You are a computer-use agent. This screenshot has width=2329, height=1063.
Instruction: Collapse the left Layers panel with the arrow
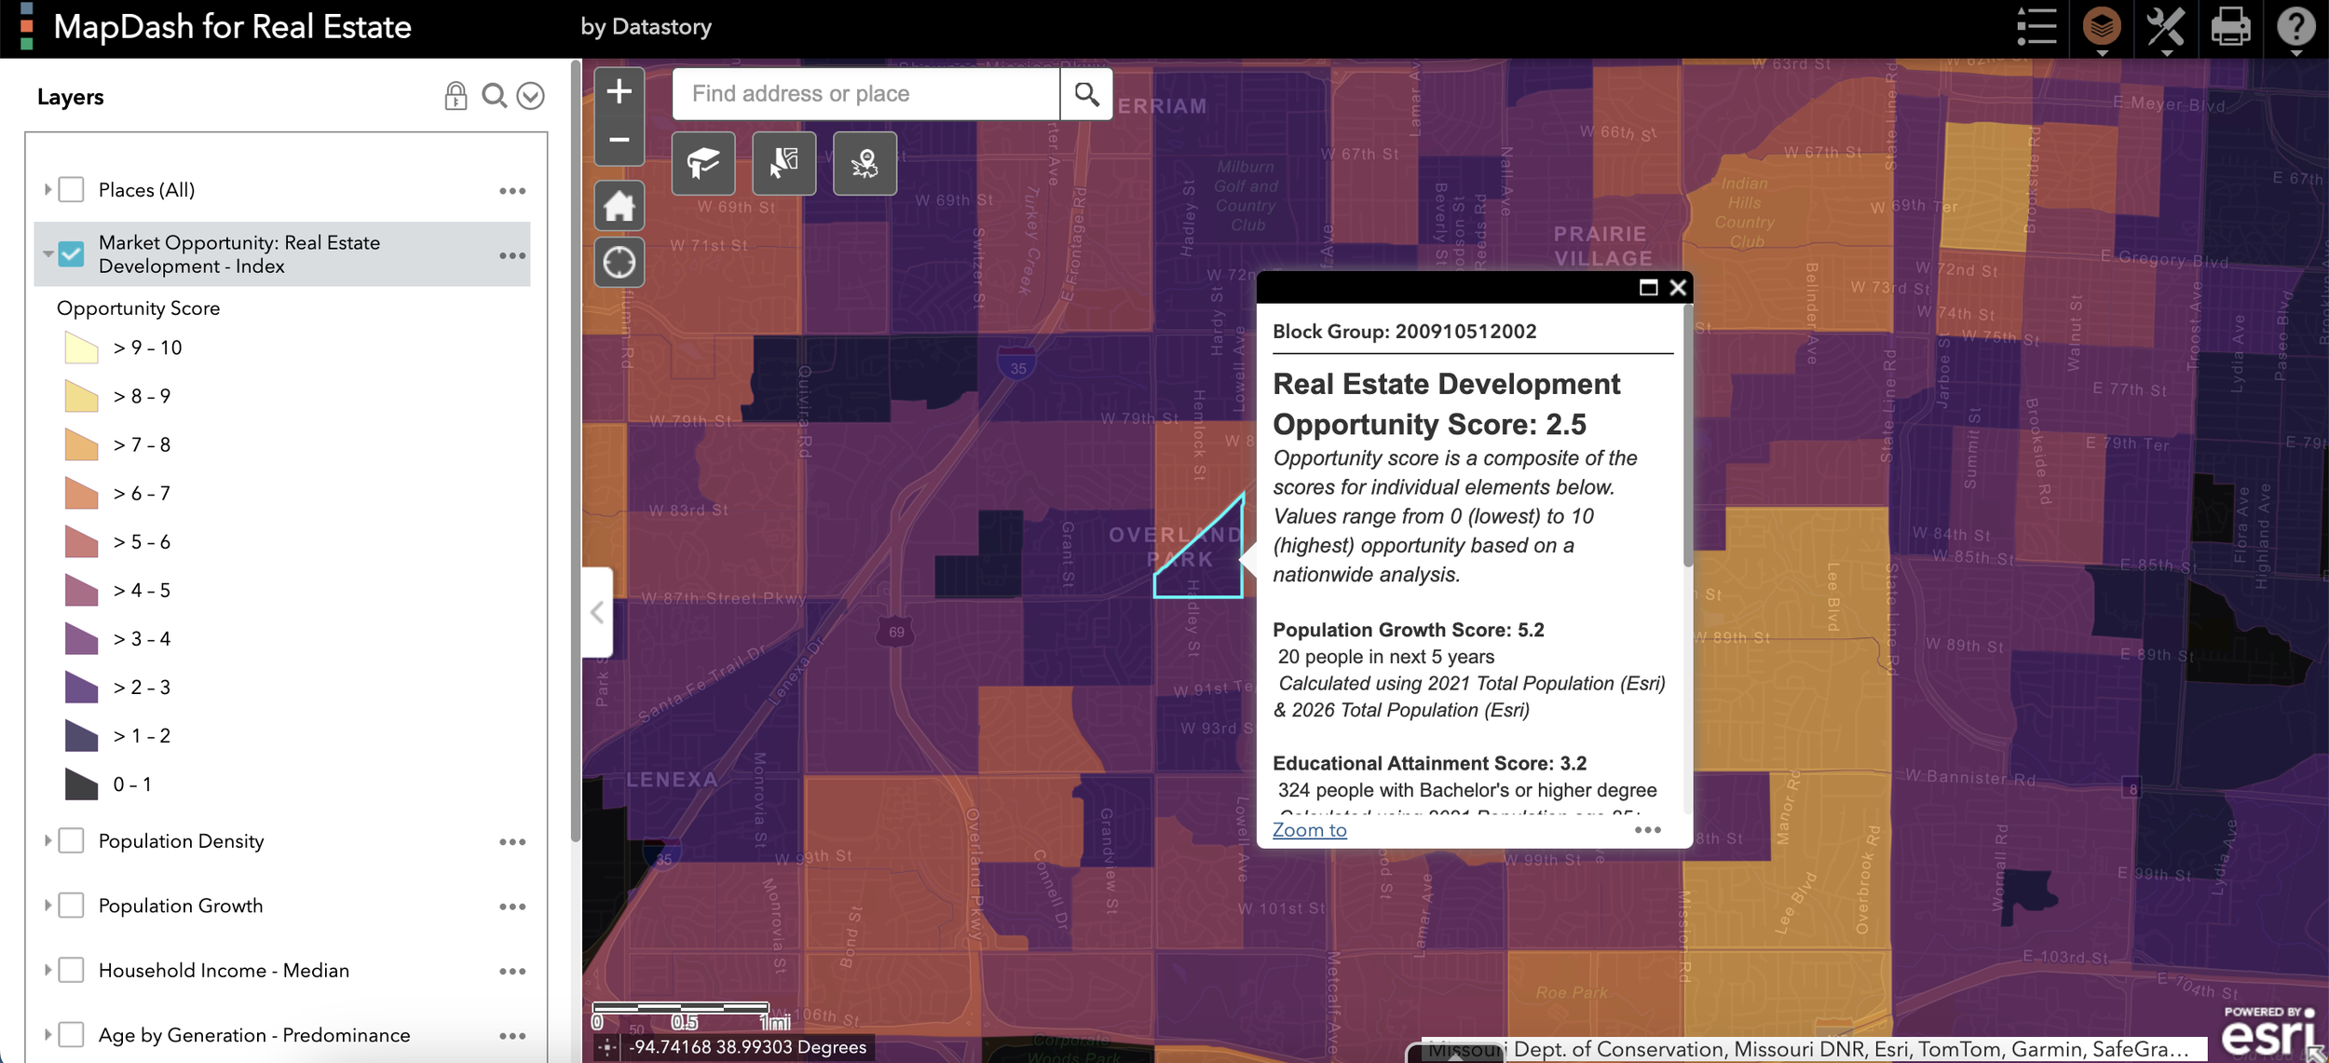[x=597, y=612]
